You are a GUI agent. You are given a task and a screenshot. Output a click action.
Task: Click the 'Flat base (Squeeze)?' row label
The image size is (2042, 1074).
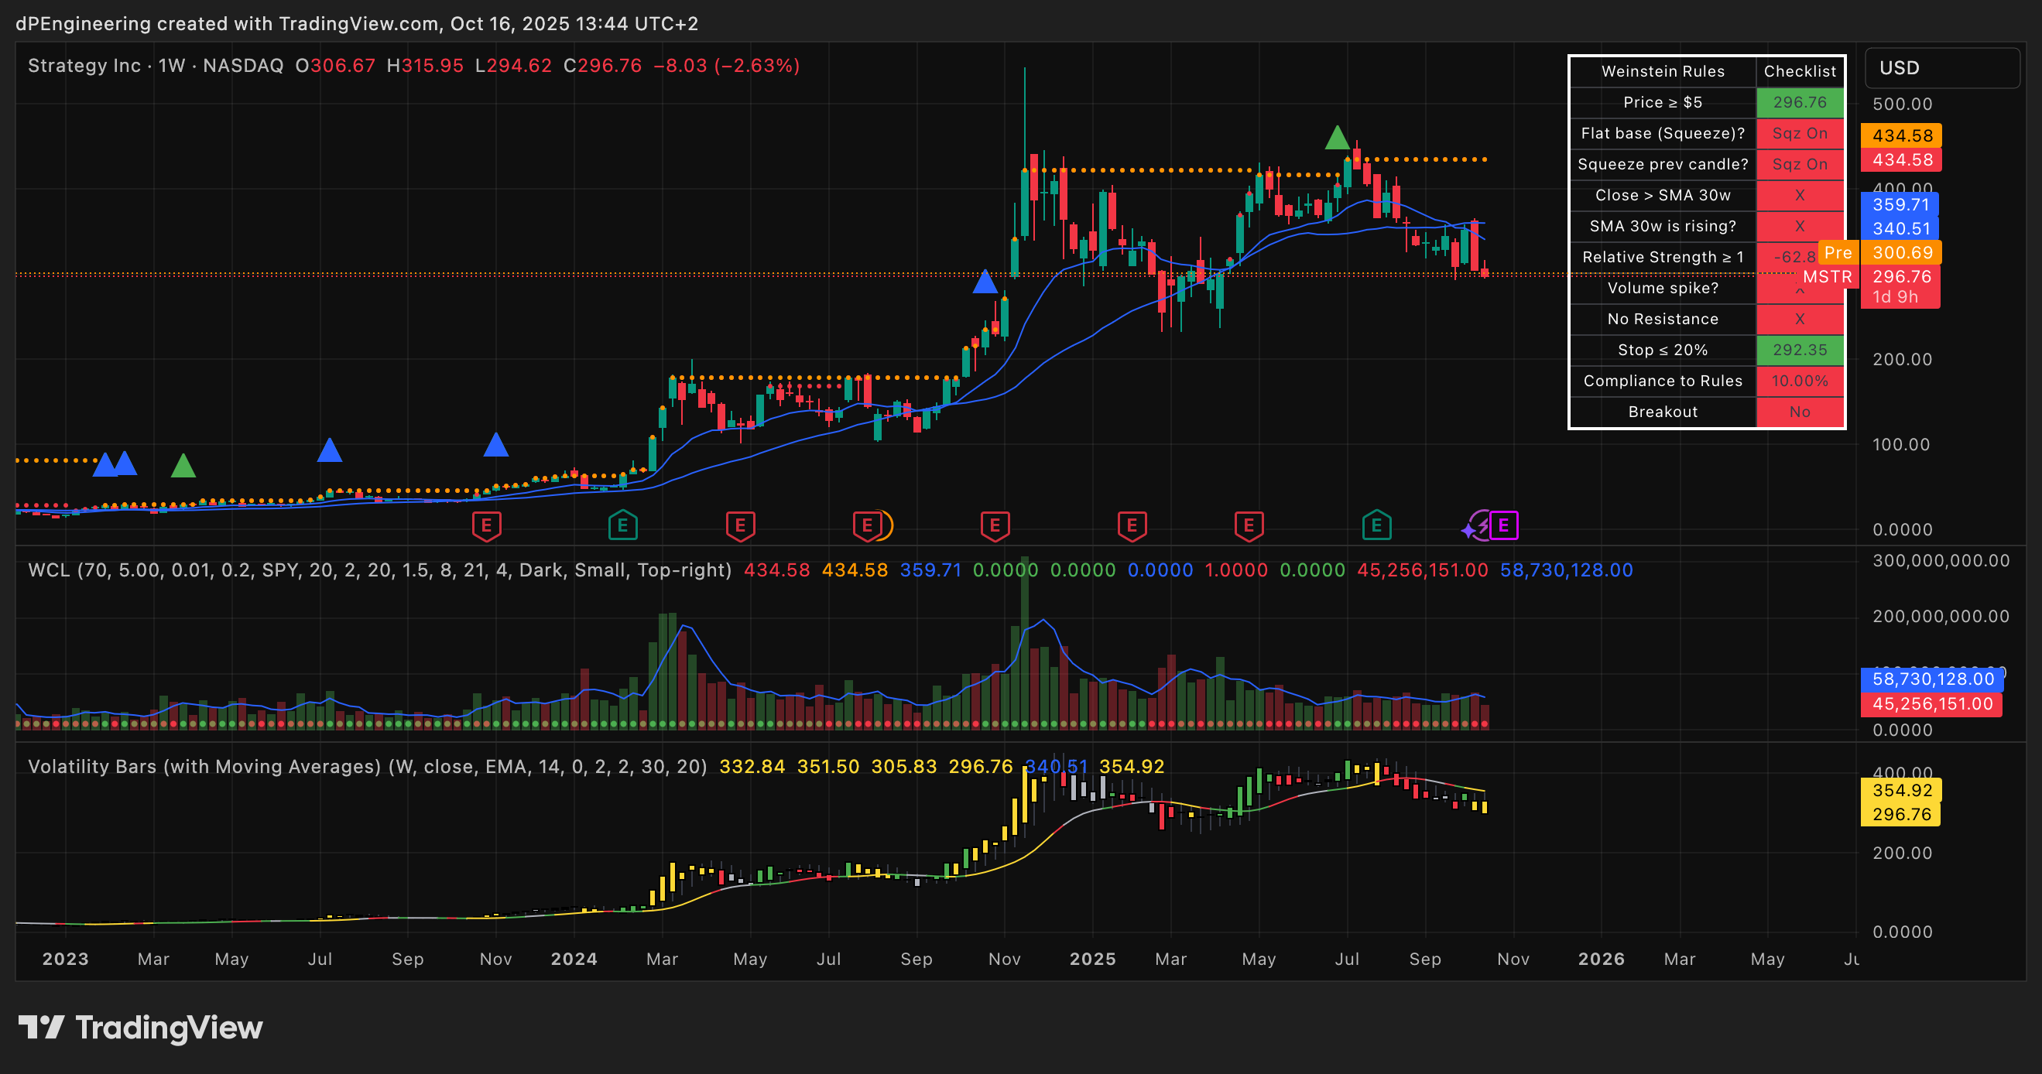(x=1662, y=133)
